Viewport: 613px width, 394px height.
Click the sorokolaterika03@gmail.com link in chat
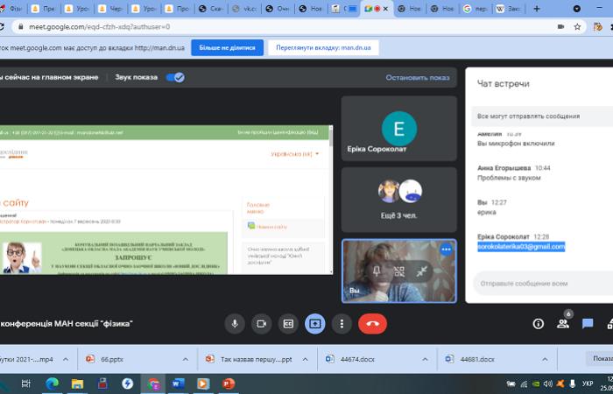pos(520,247)
